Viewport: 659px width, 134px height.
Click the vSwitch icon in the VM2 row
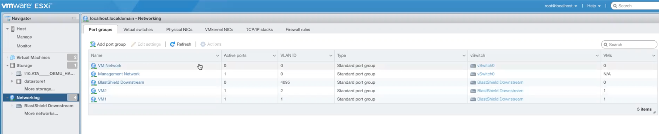coord(473,91)
